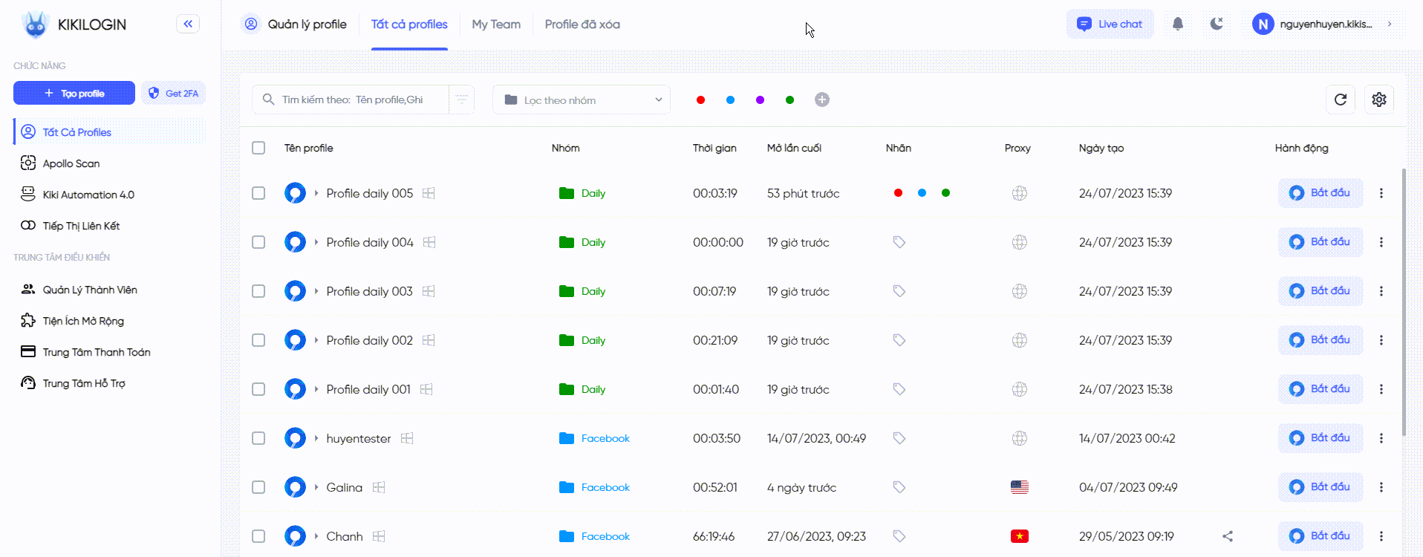Click the tag icon for Profile daily 003
This screenshot has height=557, width=1423.
pyautogui.click(x=899, y=291)
